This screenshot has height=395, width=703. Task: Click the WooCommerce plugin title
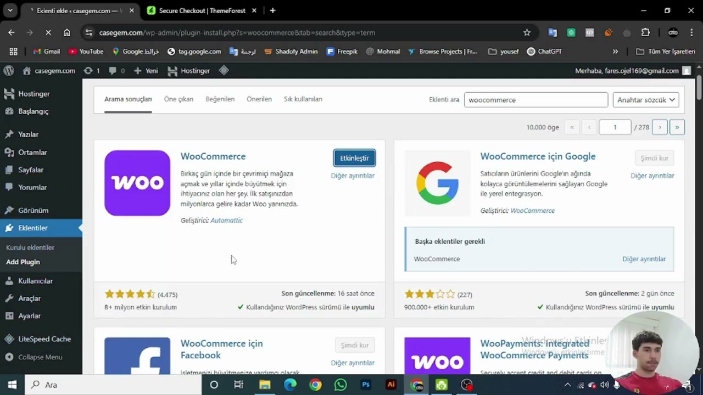tap(213, 156)
